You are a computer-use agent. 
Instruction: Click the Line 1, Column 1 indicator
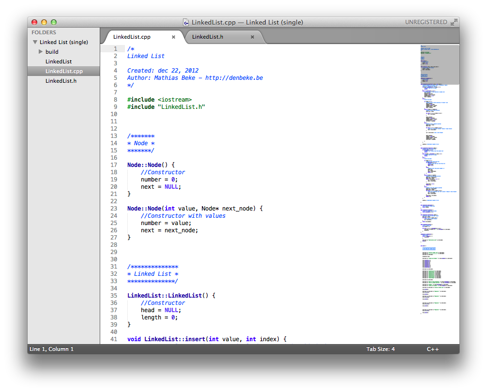pos(52,349)
